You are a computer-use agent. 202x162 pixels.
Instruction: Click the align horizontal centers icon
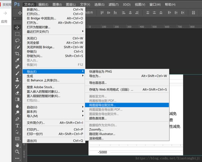click(x=130, y=13)
